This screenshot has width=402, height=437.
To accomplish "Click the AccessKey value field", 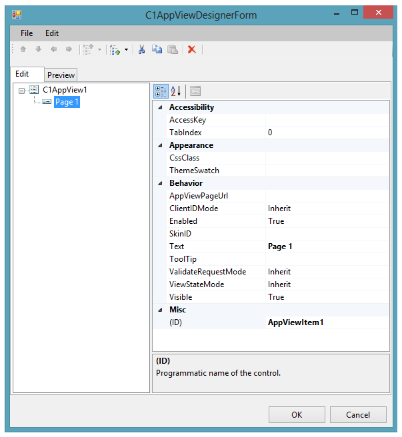I will tap(327, 120).
